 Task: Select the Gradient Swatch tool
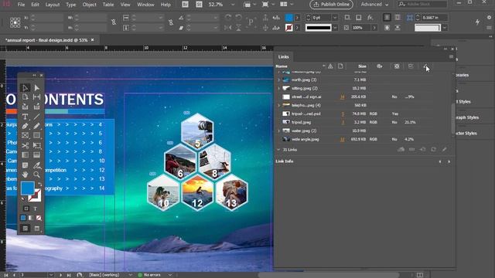pyautogui.click(x=25, y=154)
